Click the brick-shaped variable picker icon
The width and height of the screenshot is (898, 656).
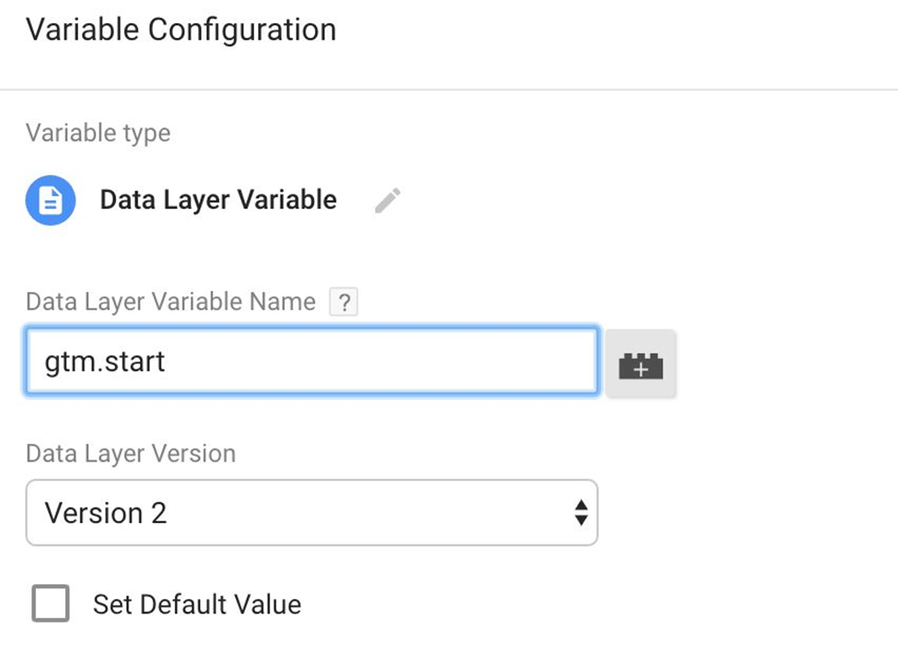point(640,365)
